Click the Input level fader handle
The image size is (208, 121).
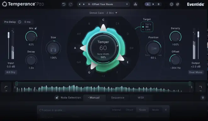[x=9, y=35]
